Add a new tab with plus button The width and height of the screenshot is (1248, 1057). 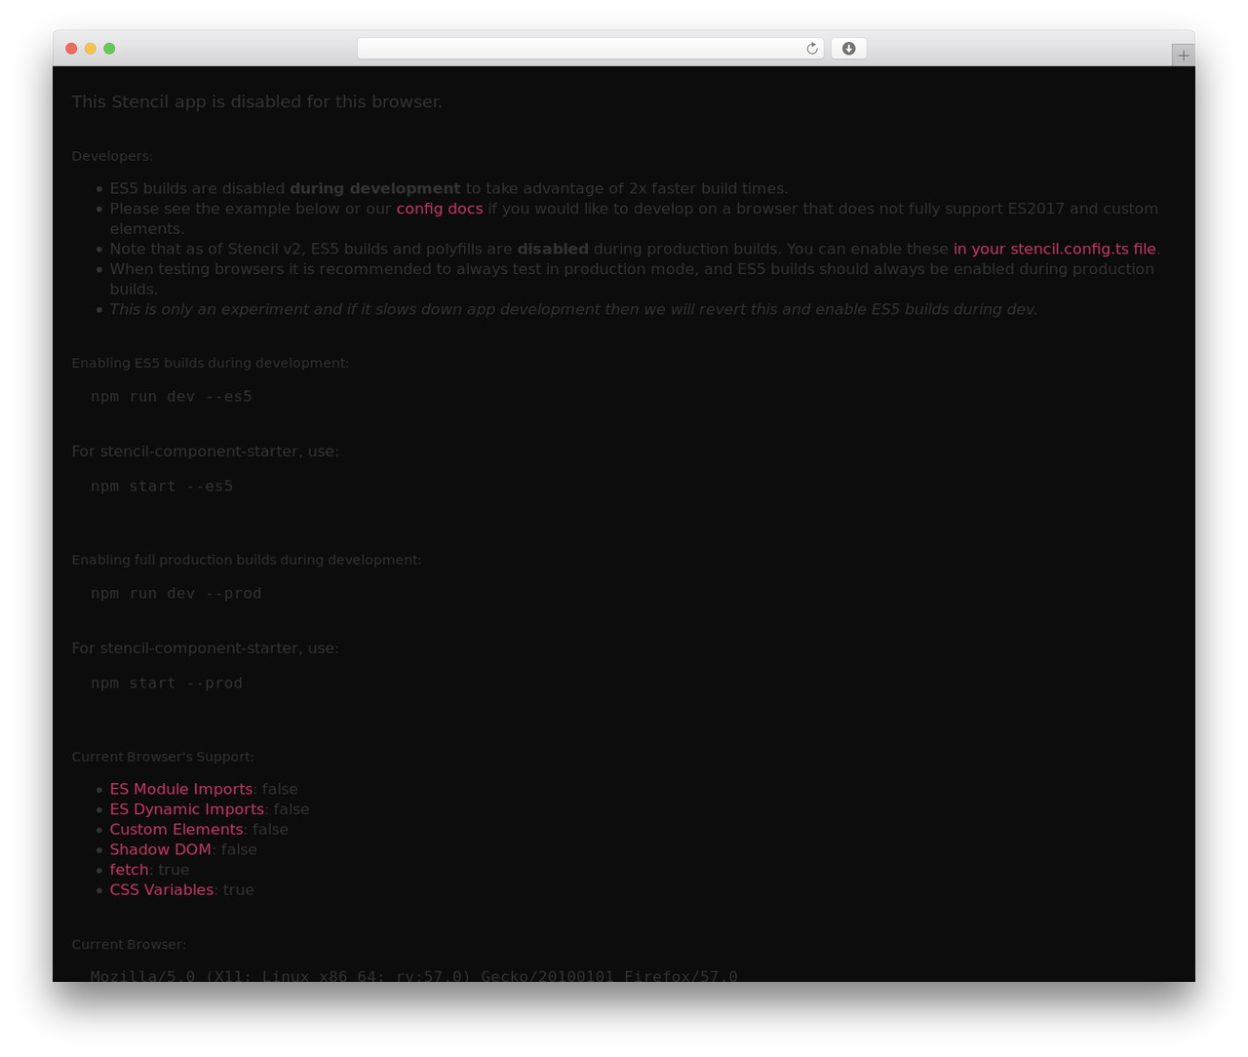tap(1184, 56)
